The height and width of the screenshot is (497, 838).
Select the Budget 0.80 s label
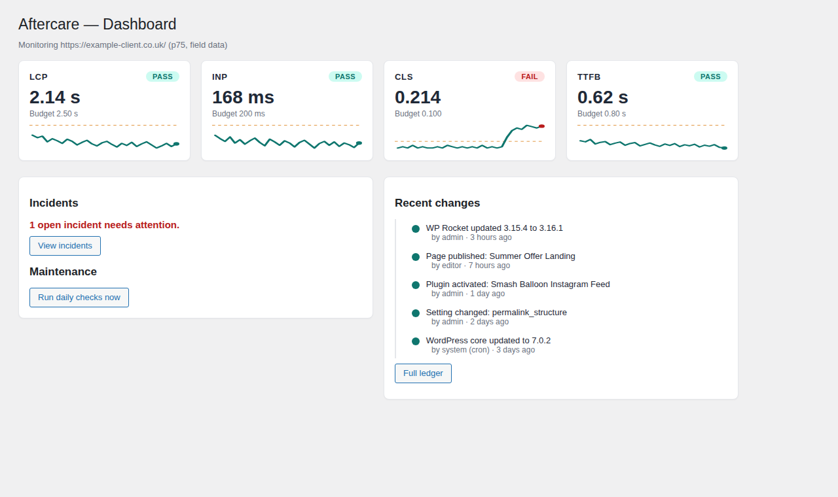point(602,114)
